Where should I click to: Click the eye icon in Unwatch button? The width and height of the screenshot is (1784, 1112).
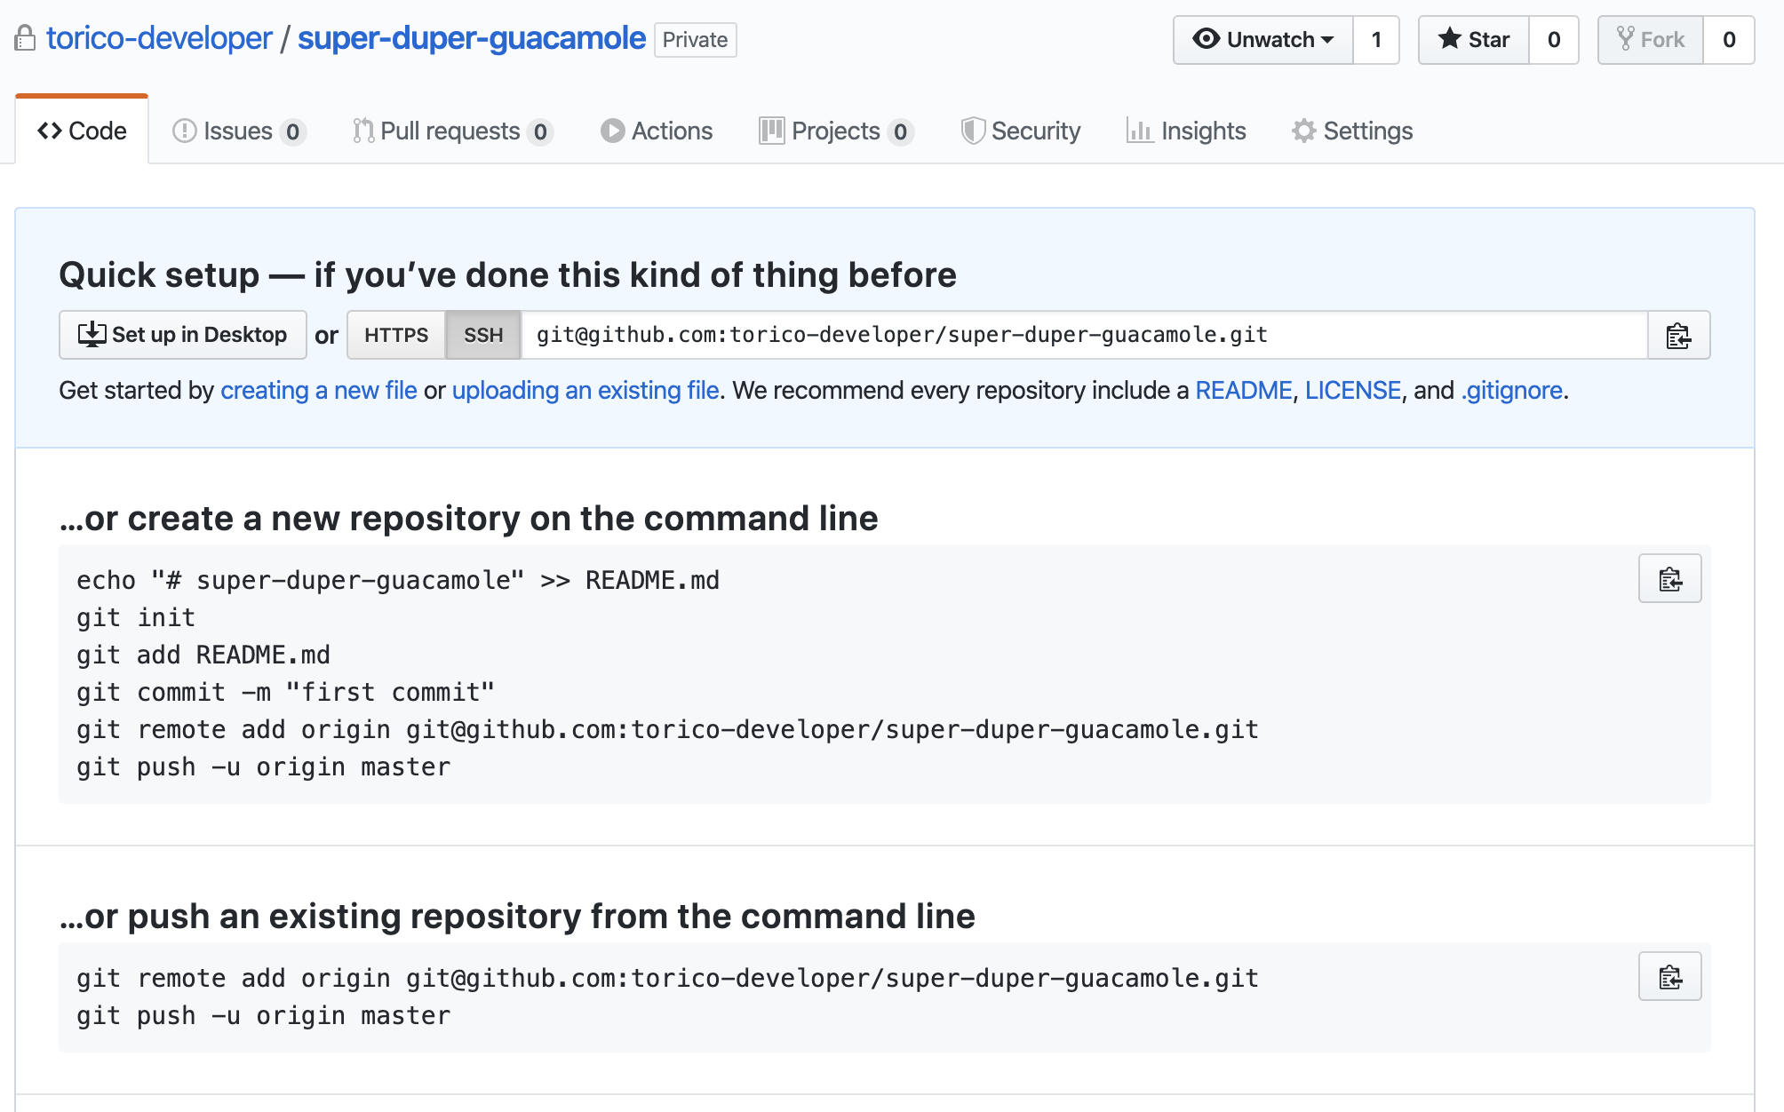1206,39
